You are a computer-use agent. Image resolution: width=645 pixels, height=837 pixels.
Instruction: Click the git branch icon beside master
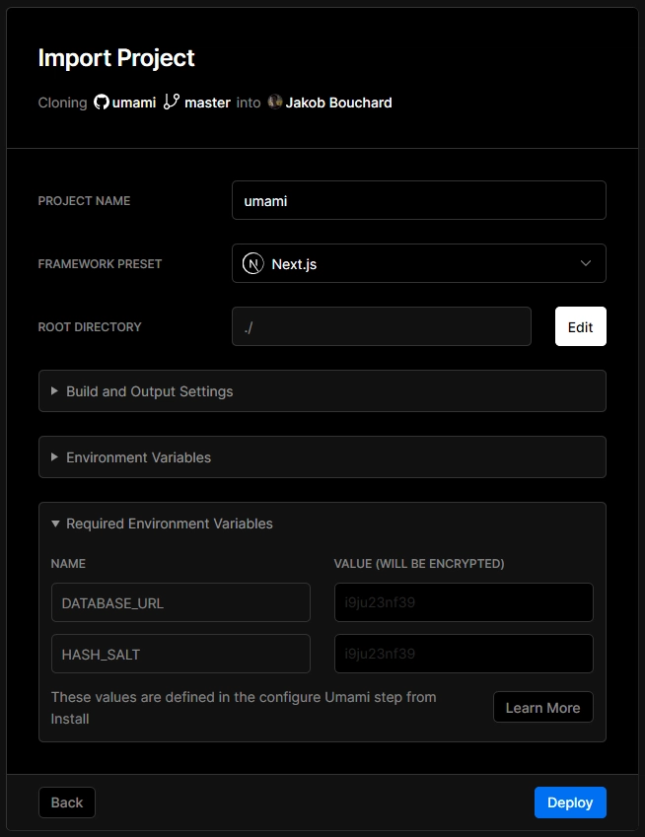172,103
